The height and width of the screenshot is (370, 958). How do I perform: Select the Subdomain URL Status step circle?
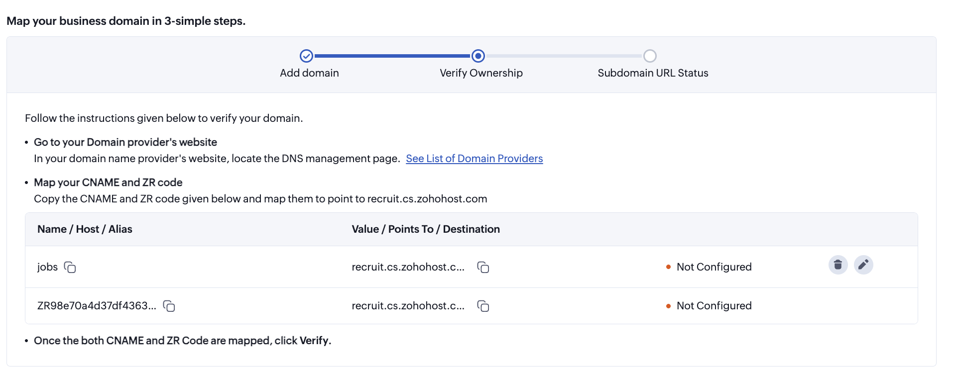[650, 56]
